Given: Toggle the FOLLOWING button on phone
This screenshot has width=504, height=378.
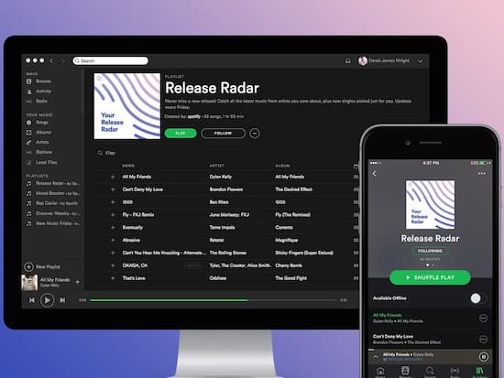Looking at the screenshot, I should (430, 251).
